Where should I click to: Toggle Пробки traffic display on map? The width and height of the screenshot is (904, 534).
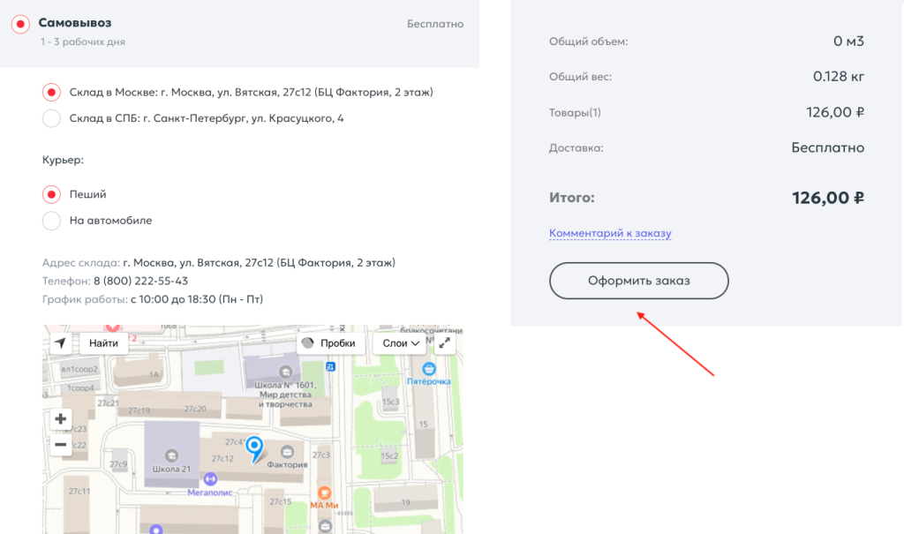click(329, 343)
